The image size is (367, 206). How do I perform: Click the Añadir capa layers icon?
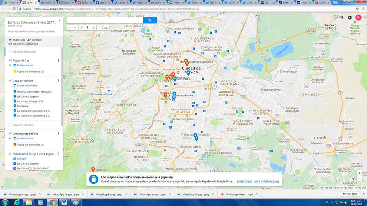point(10,40)
